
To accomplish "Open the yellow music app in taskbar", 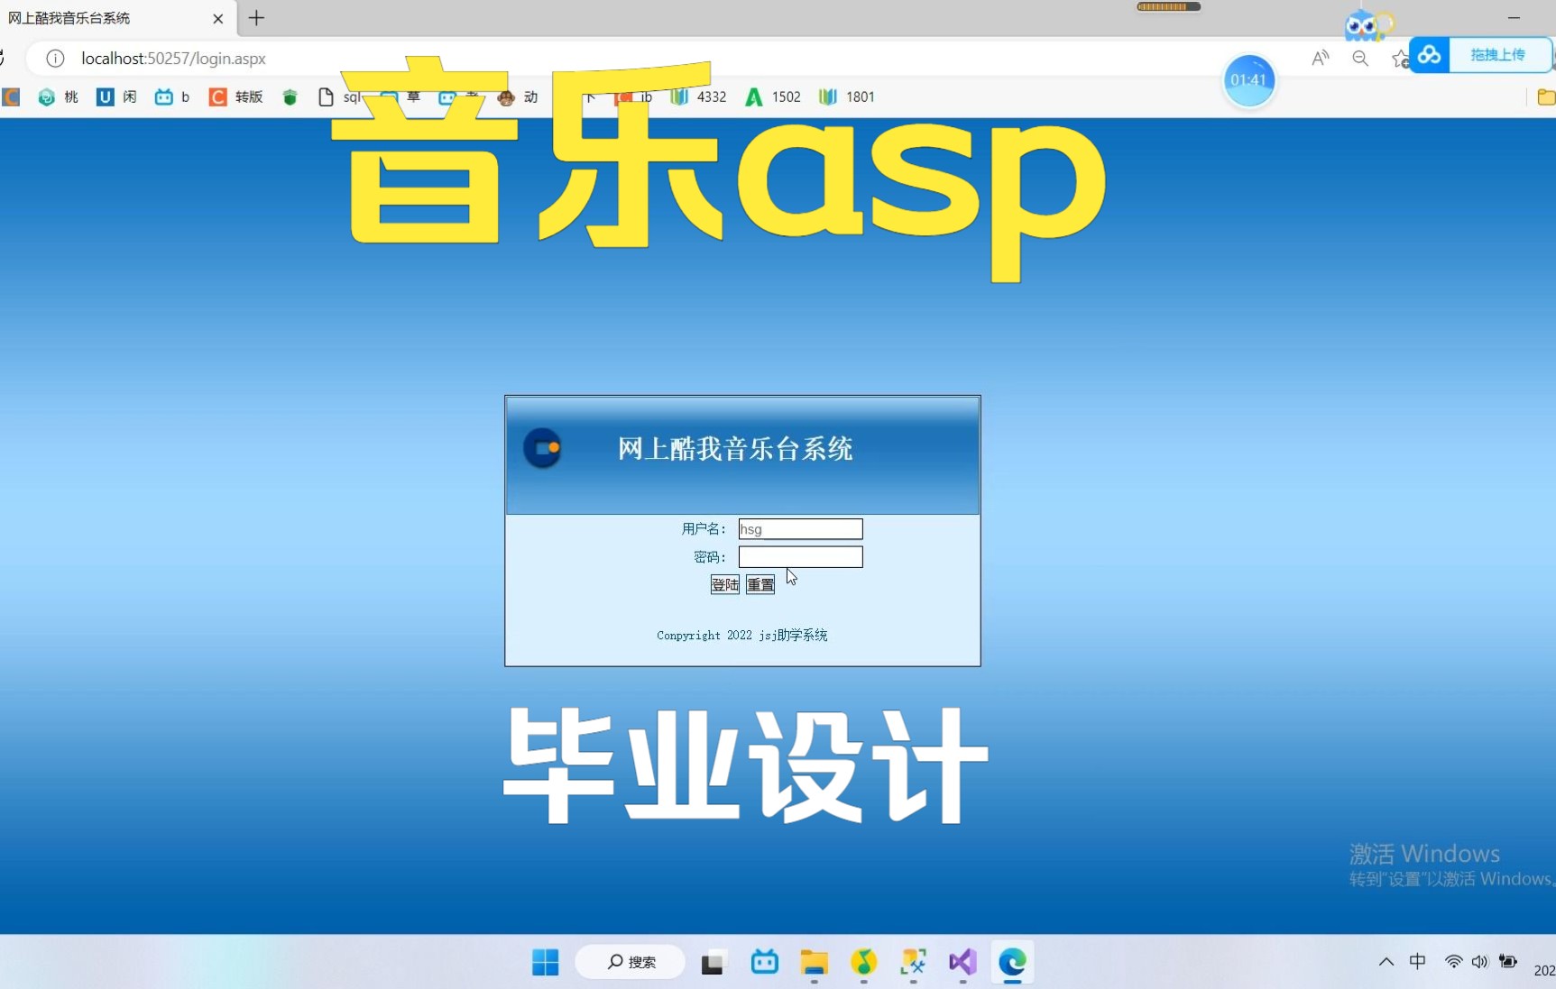I will [x=863, y=962].
